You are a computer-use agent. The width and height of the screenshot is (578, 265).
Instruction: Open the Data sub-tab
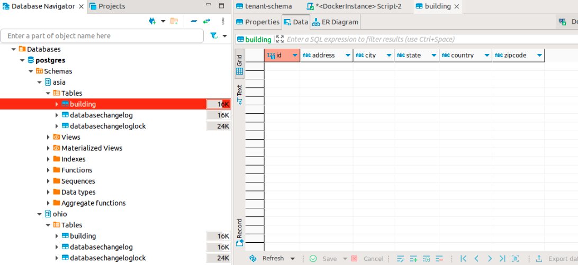296,22
